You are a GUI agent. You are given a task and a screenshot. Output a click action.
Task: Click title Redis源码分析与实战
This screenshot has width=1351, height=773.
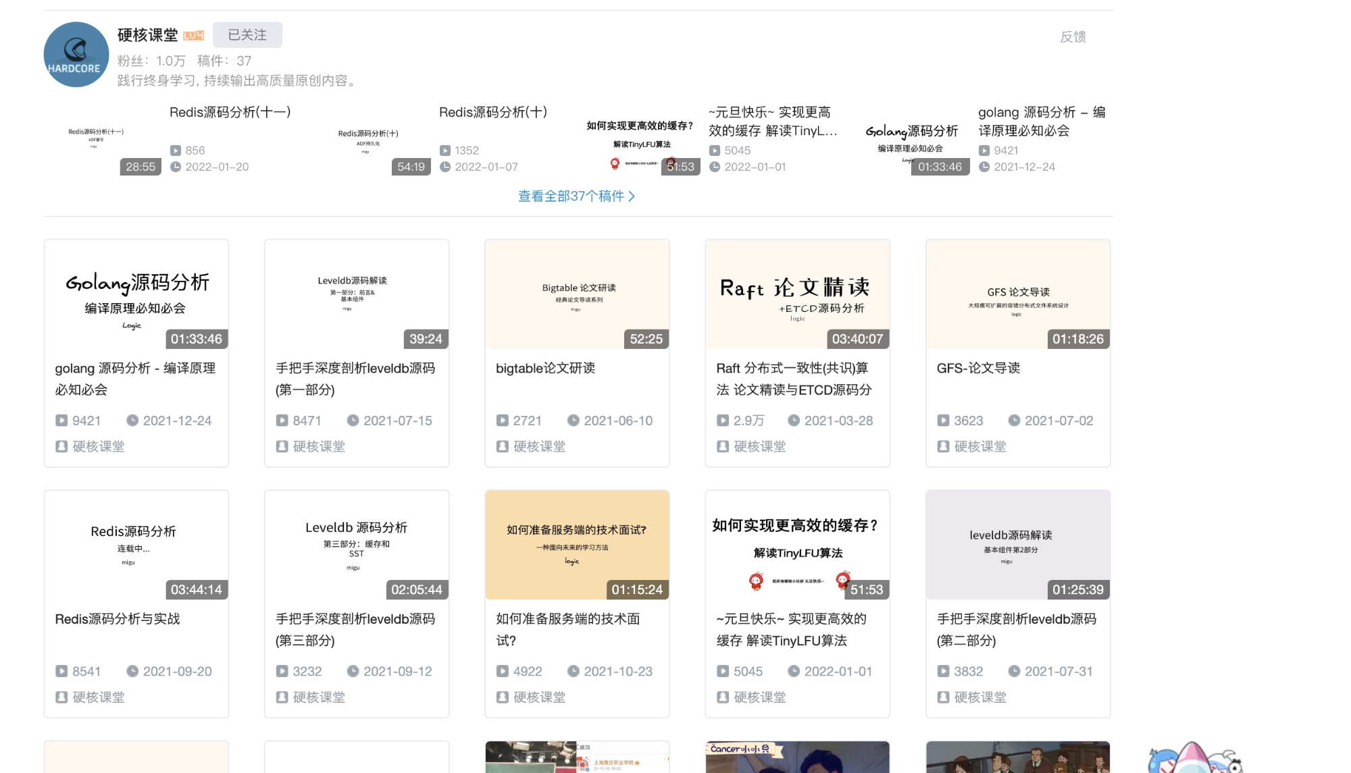pos(118,618)
